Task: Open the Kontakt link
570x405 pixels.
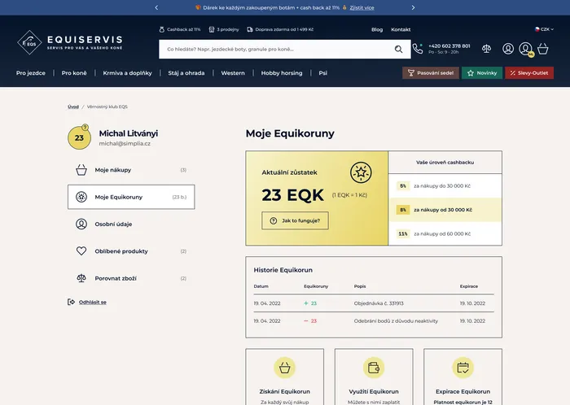Action: click(x=401, y=29)
